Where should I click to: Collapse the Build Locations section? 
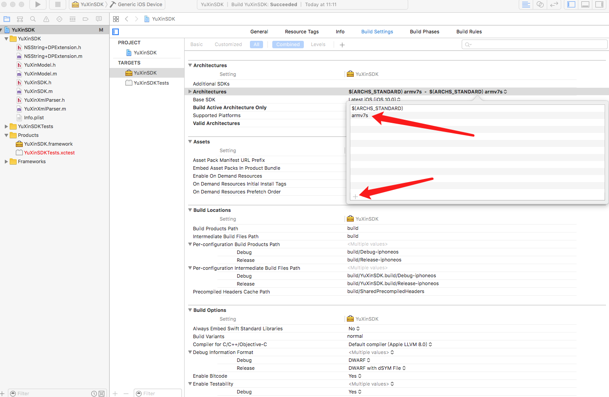click(190, 210)
